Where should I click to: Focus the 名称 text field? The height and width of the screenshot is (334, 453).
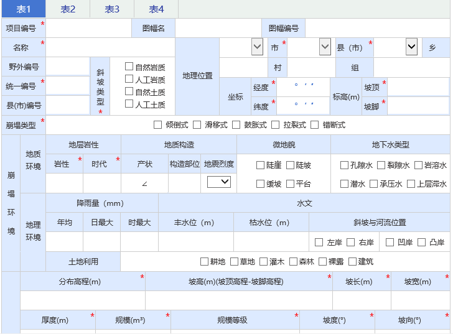tap(110, 47)
